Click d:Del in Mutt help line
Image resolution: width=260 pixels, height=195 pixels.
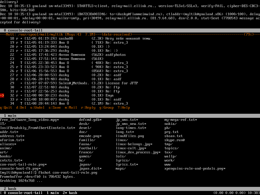tap(21, 108)
